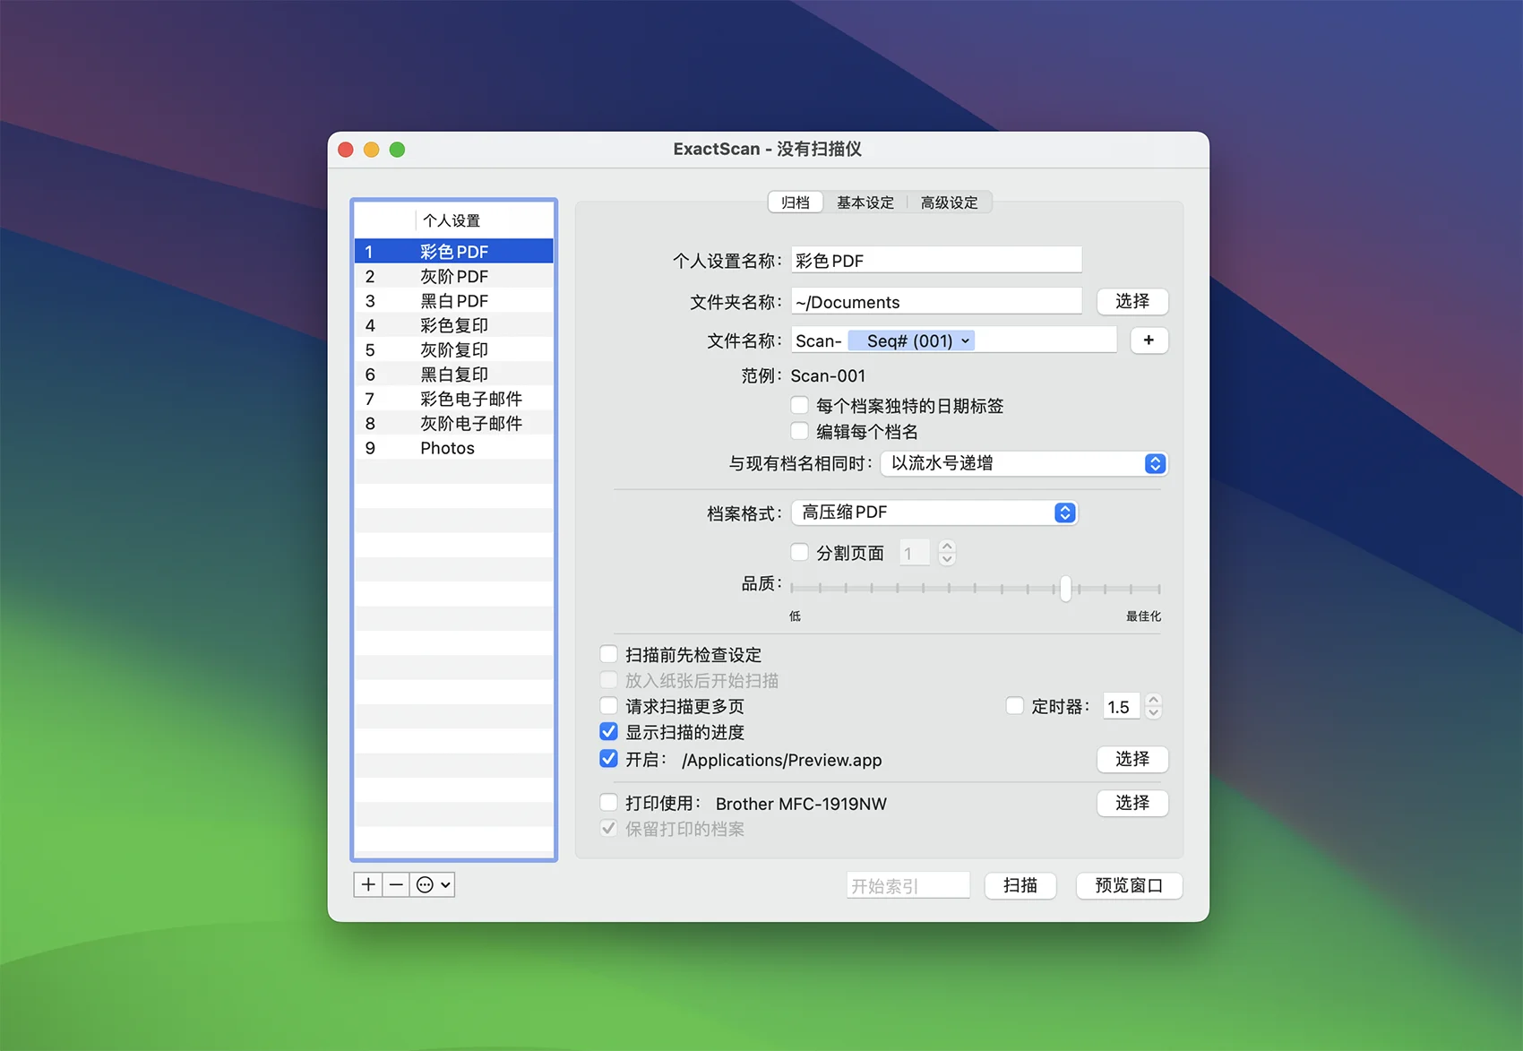Image resolution: width=1523 pixels, height=1051 pixels.
Task: Uncheck 显示扫描的进度 checkbox
Action: 608,731
